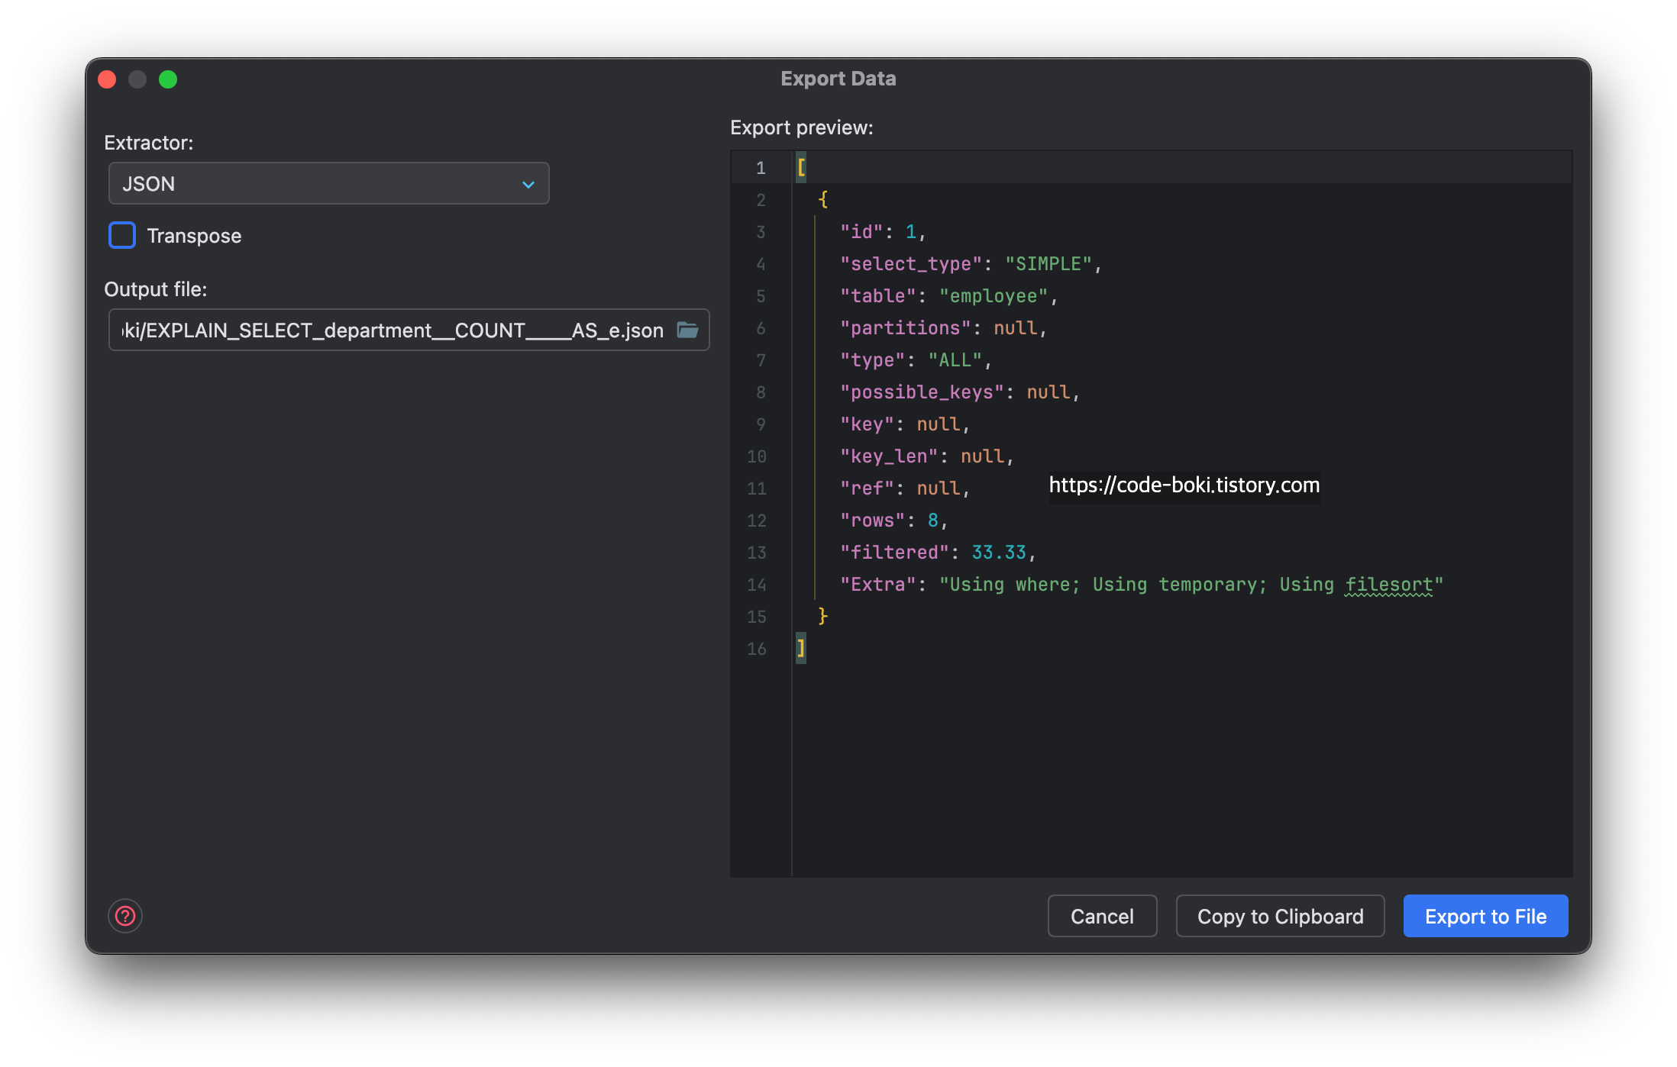Click the closing curly brace on line 15
This screenshot has width=1677, height=1067.
tap(823, 616)
